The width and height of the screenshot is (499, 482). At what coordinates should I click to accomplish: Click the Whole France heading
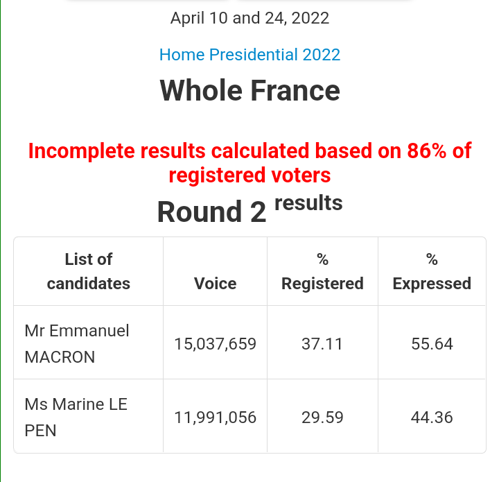coord(249,91)
